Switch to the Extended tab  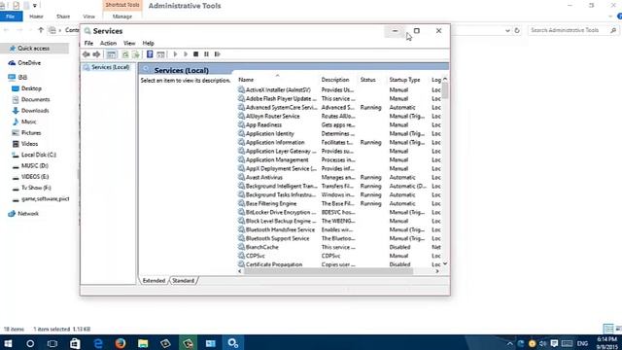pyautogui.click(x=154, y=281)
